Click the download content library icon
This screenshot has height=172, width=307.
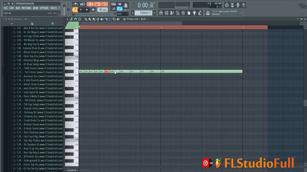208,13
